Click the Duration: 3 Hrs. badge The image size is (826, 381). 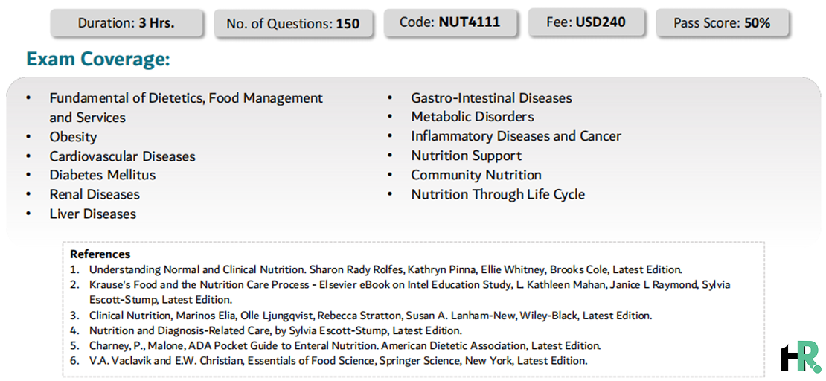coord(127,23)
